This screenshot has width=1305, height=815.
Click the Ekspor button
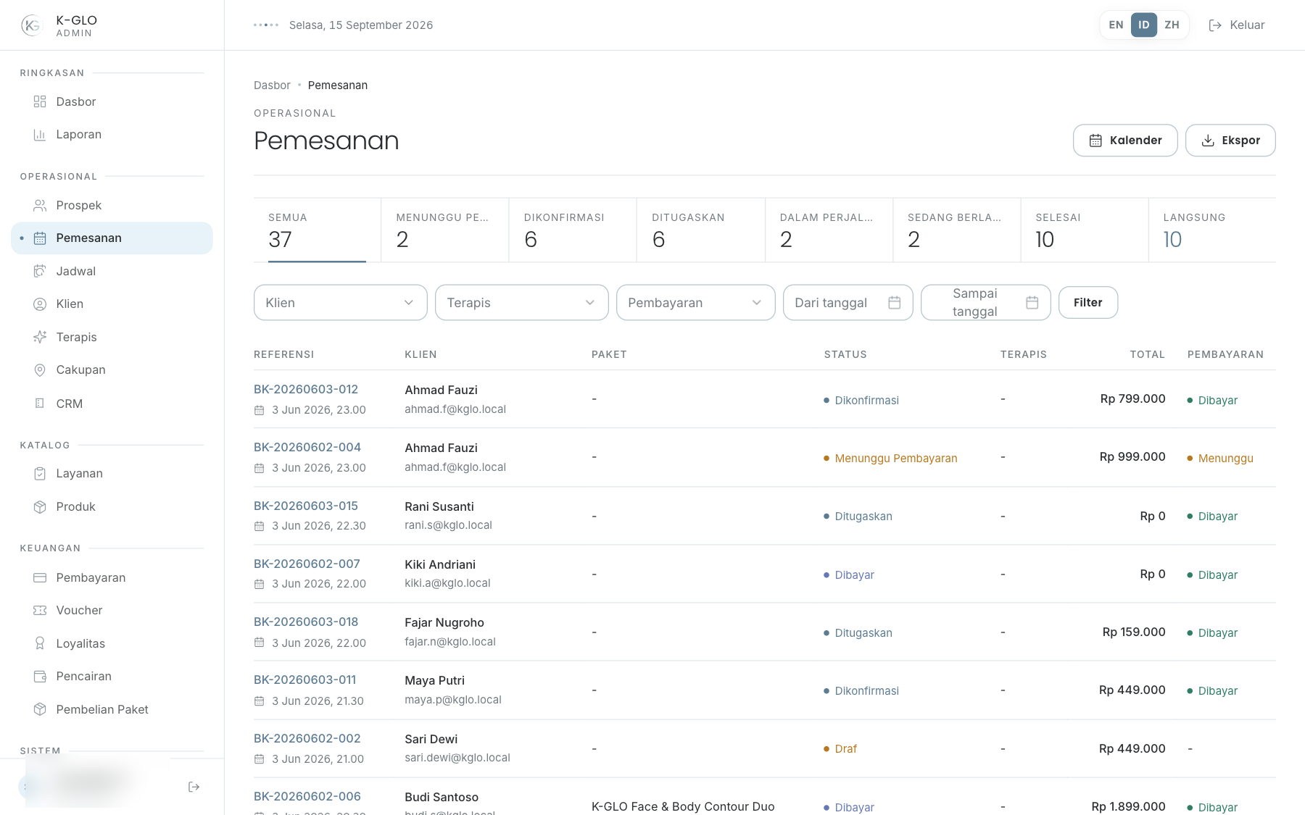[x=1230, y=140]
